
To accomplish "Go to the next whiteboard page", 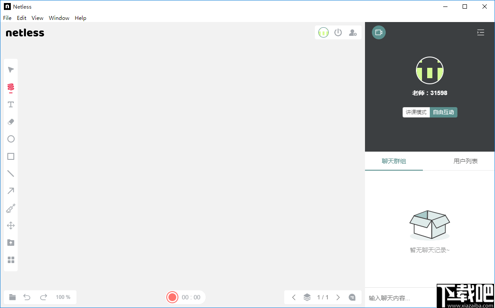I will click(338, 297).
